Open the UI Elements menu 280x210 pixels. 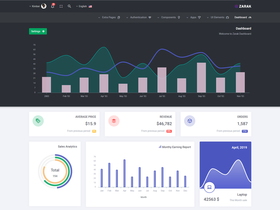(x=217, y=17)
